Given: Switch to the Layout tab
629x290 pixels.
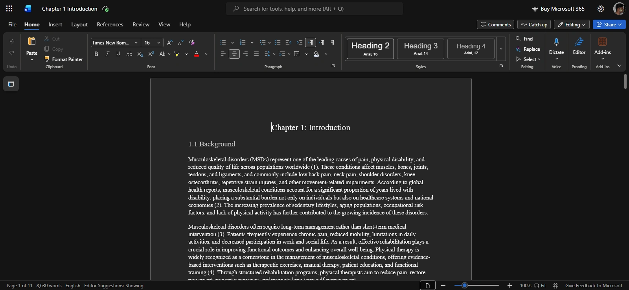Looking at the screenshot, I should (x=79, y=24).
